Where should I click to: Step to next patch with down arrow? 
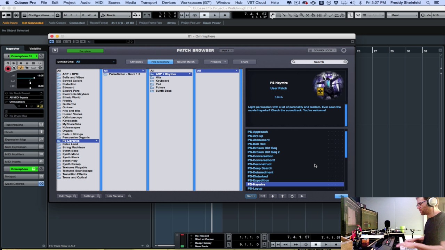(x=273, y=196)
